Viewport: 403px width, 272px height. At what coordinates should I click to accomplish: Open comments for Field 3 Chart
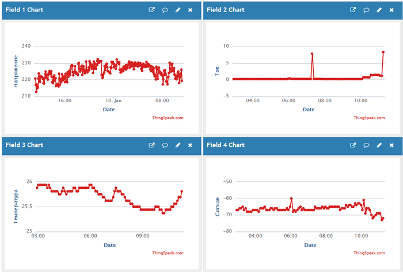click(x=165, y=145)
